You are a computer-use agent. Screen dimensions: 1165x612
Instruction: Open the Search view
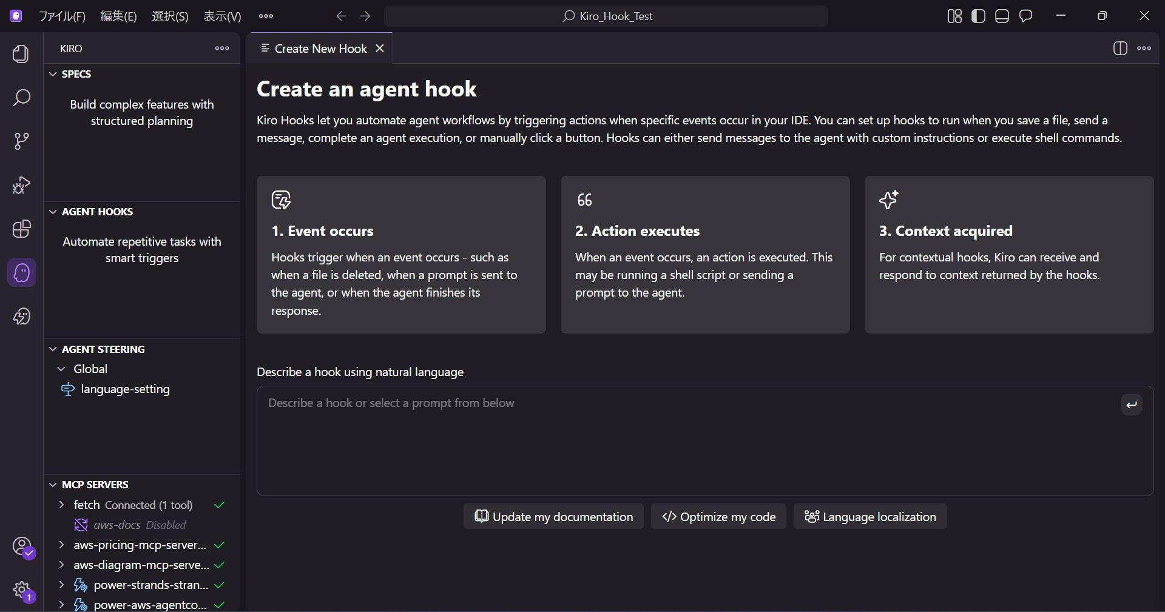point(22,97)
